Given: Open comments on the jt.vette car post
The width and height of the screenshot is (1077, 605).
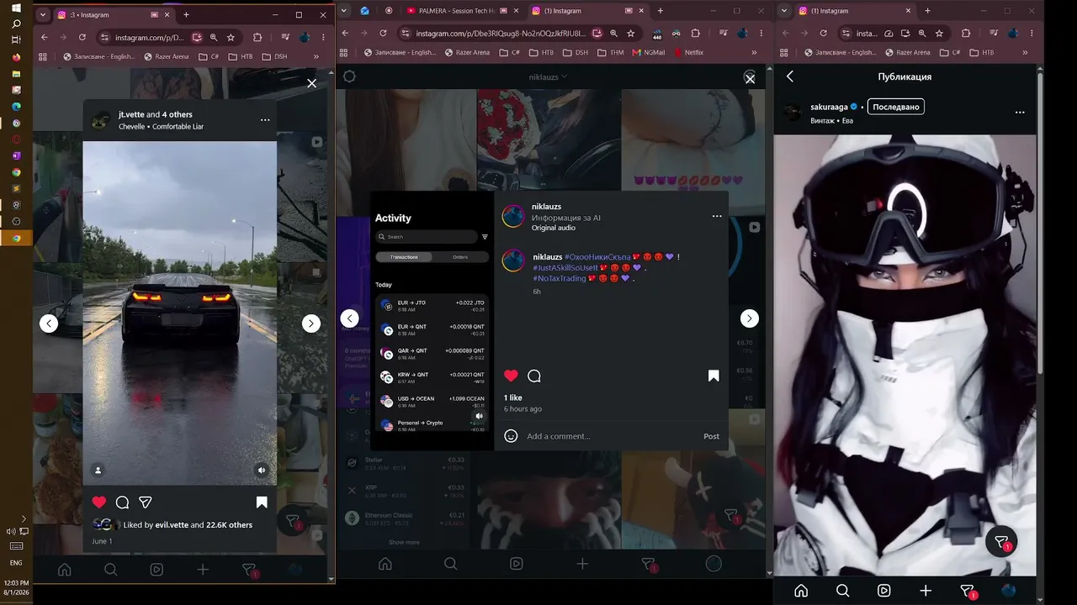Looking at the screenshot, I should point(122,502).
